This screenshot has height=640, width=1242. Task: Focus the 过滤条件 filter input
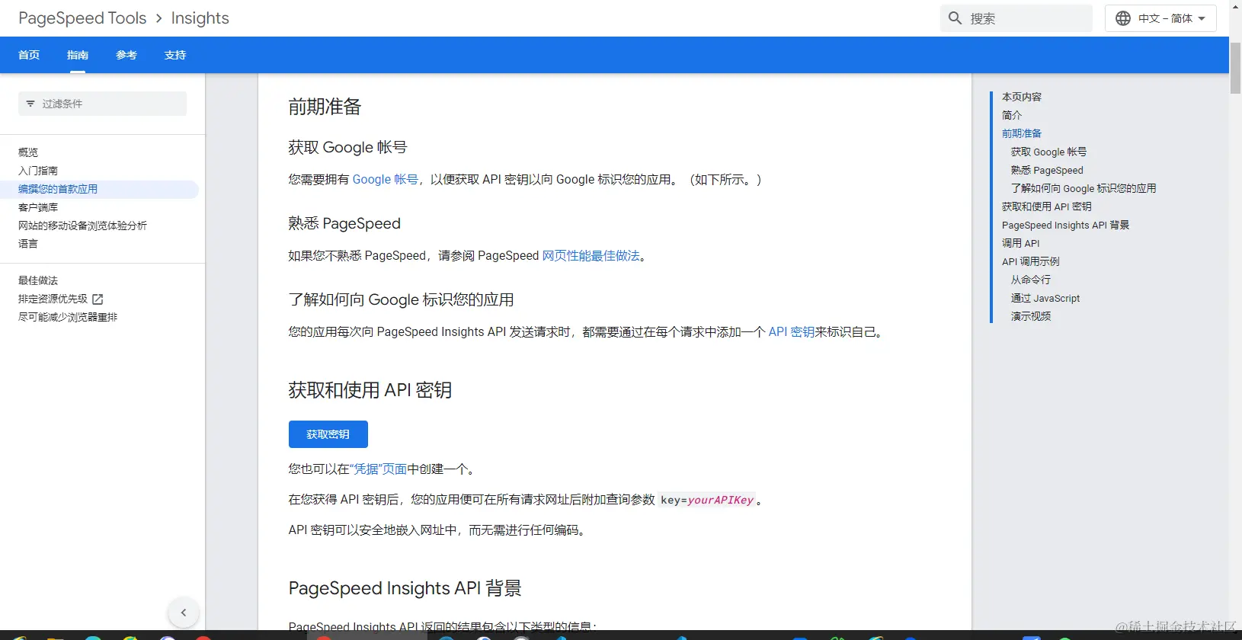[x=103, y=104]
